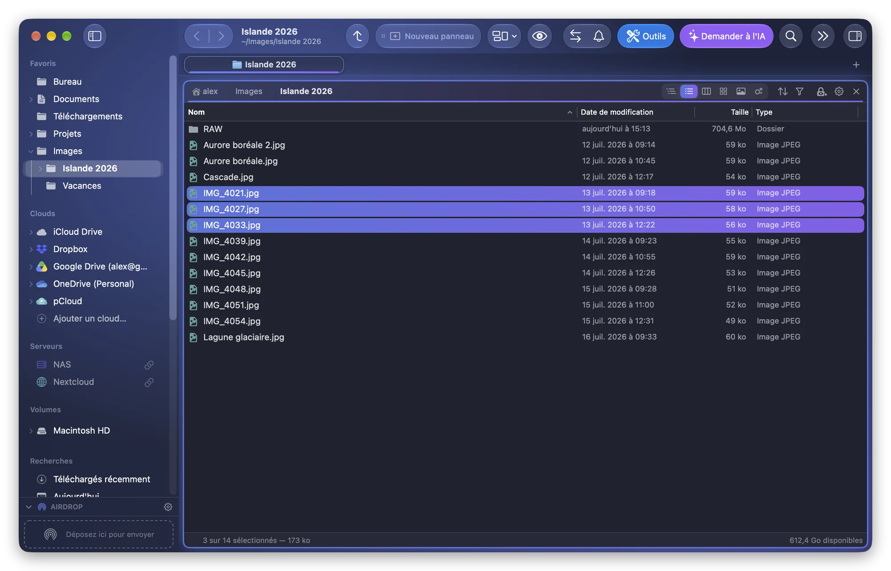Select the Cascade.jpg file row
The image size is (891, 571).
click(x=525, y=177)
